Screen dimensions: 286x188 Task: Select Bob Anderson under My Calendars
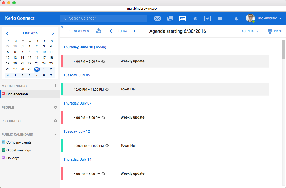pyautogui.click(x=17, y=94)
